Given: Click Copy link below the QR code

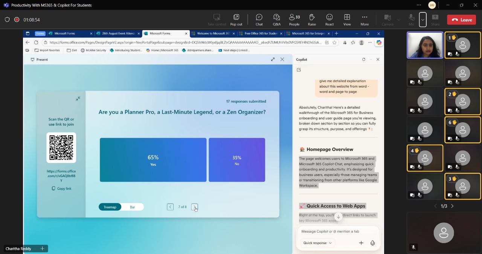Looking at the screenshot, I should (x=61, y=188).
